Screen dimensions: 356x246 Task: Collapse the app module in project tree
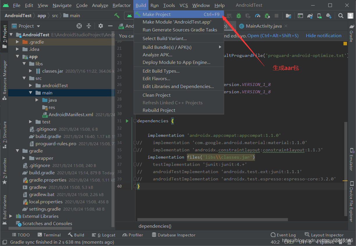tap(17, 56)
